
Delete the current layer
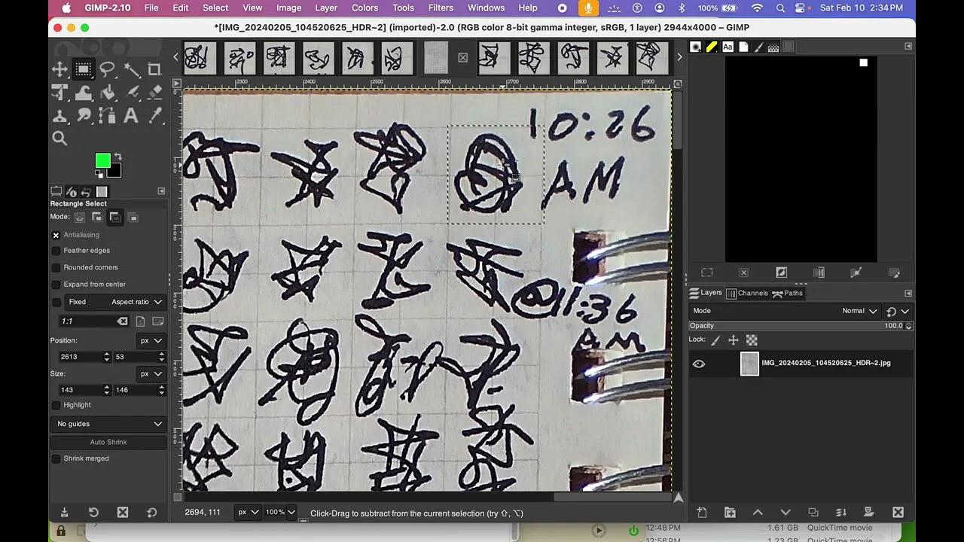click(898, 512)
